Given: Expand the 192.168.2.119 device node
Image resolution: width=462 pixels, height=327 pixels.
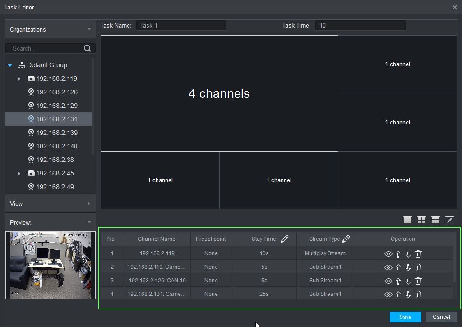Looking at the screenshot, I should click(19, 78).
